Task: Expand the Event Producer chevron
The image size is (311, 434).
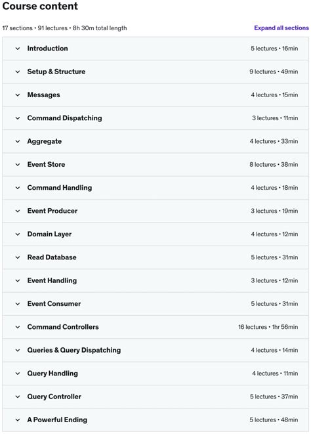Action: click(18, 211)
